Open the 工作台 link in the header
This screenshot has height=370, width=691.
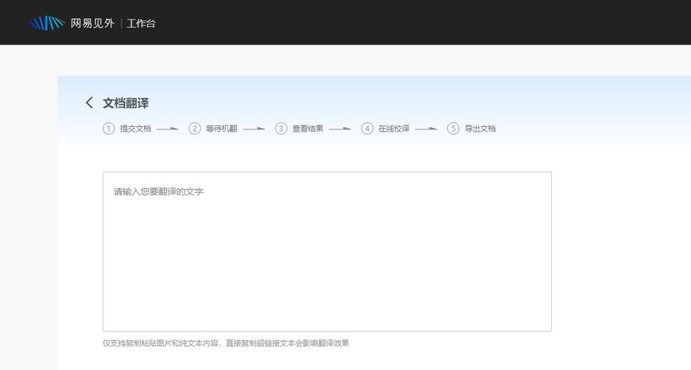(141, 24)
